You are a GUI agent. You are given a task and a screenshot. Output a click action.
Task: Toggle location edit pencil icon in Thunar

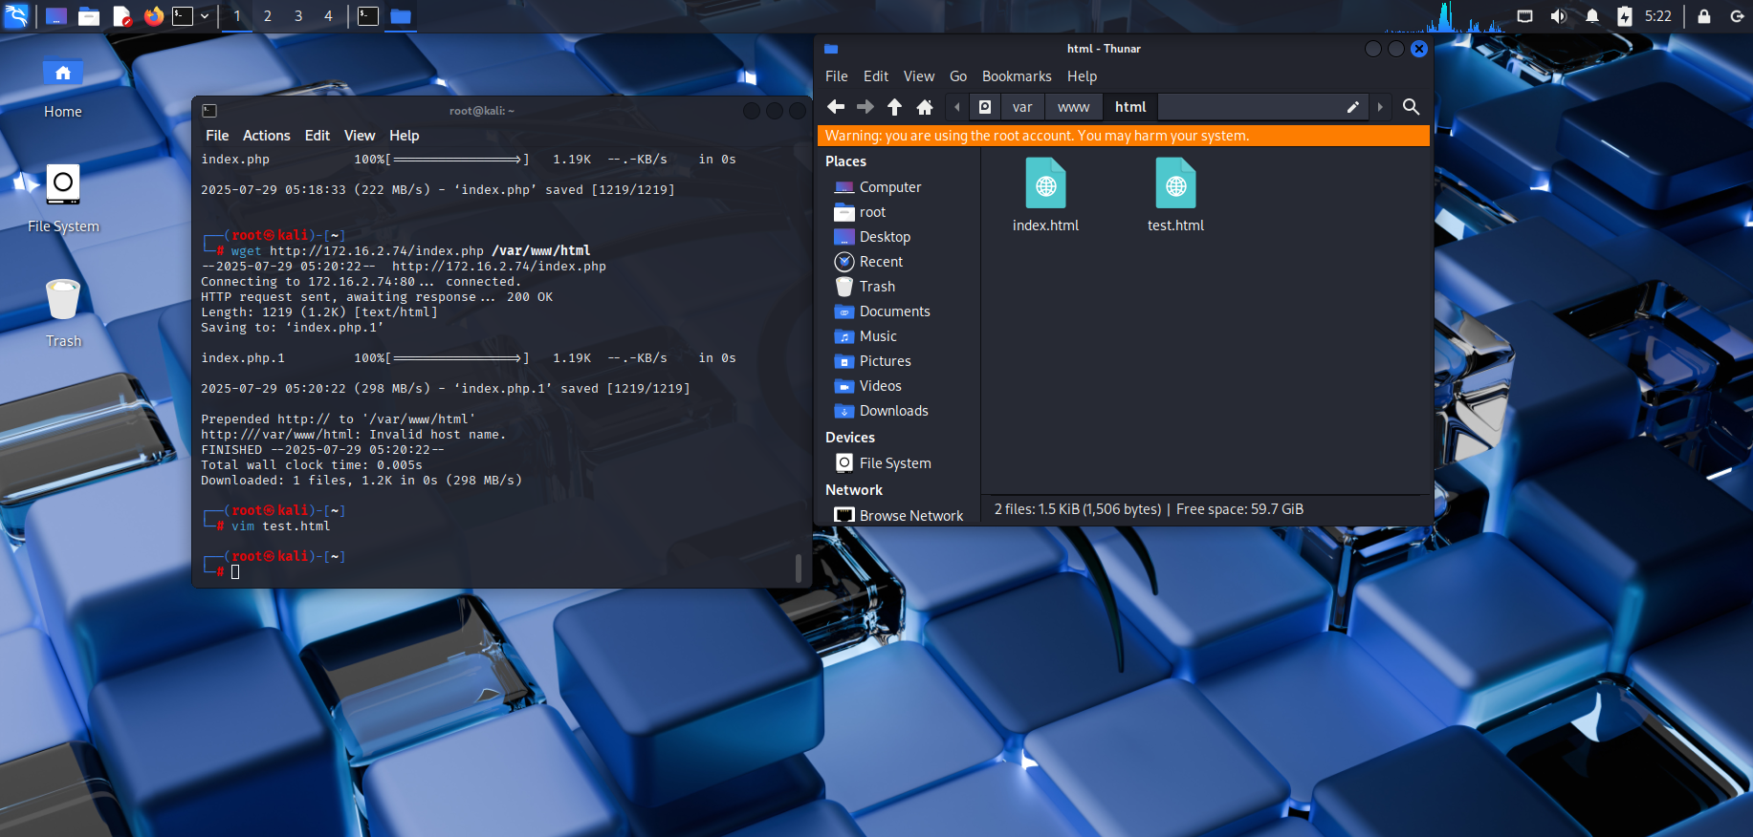tap(1352, 107)
